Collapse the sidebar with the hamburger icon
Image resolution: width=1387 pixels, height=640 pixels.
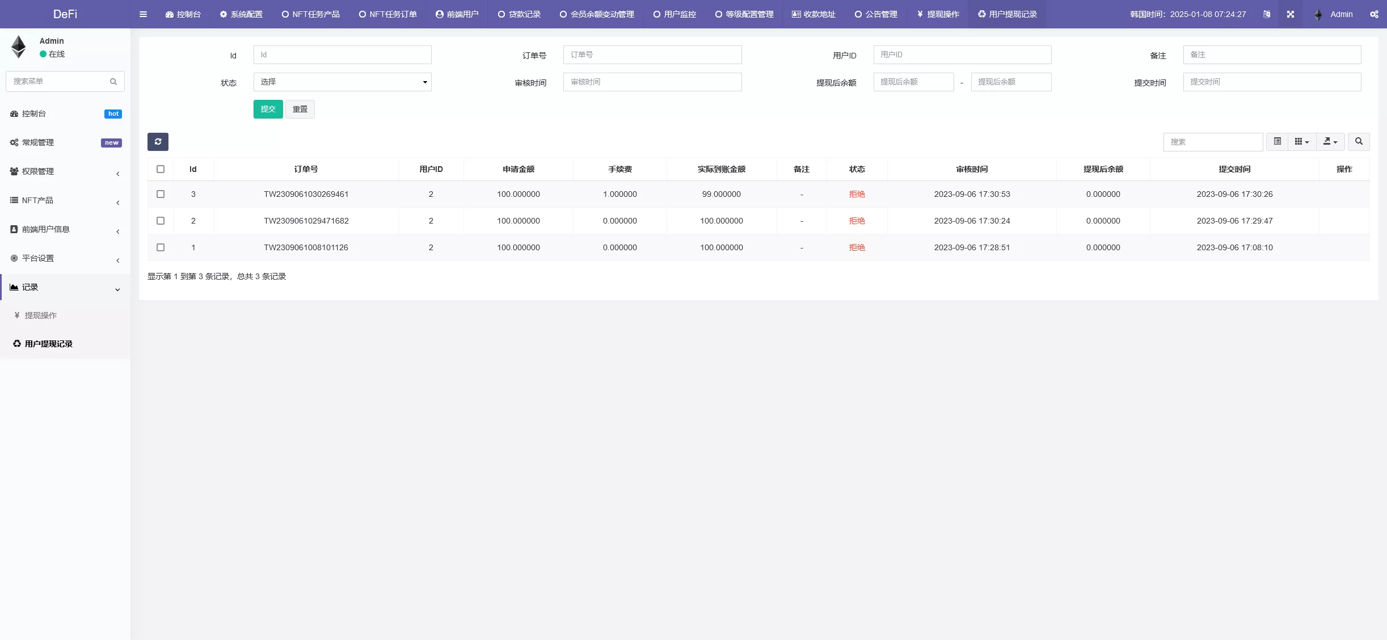(x=143, y=14)
